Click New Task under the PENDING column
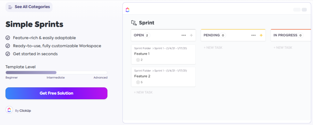This screenshot has width=313, height=125. click(x=213, y=48)
